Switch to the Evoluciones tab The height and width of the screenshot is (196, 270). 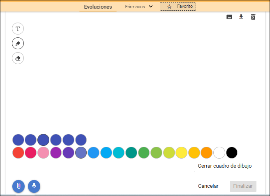coord(98,7)
